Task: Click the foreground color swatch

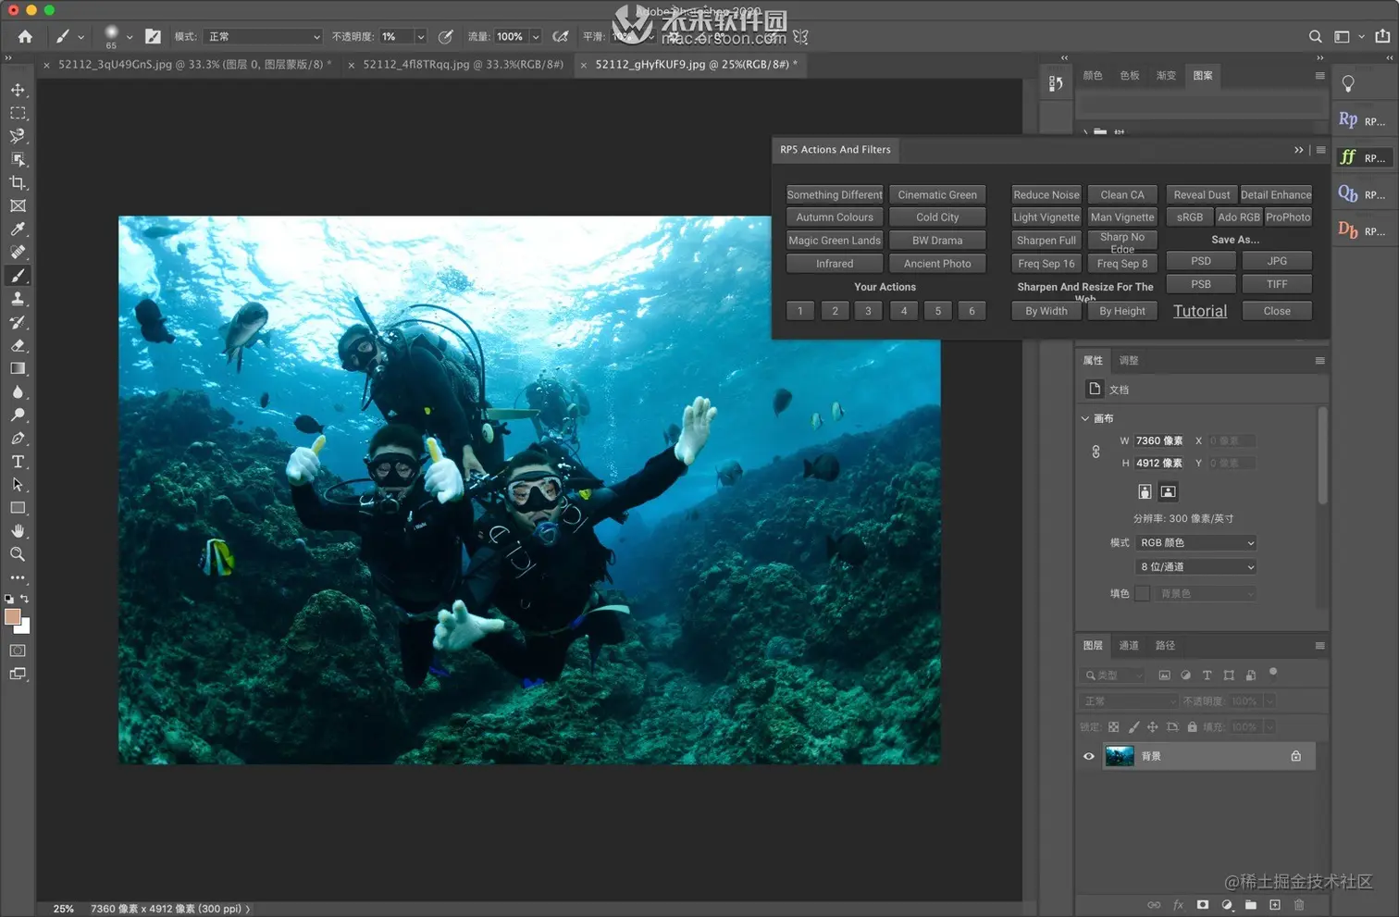Action: coord(12,617)
